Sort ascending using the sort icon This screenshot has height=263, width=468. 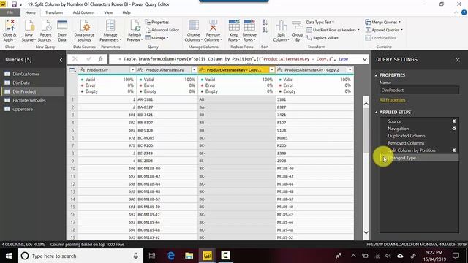click(265, 23)
